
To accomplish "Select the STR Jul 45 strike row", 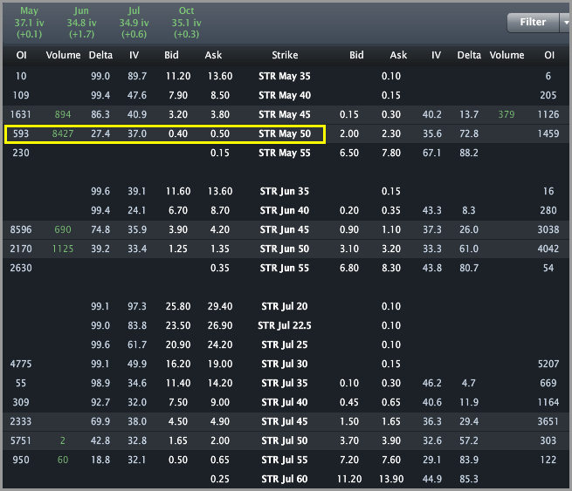I will (x=286, y=422).
